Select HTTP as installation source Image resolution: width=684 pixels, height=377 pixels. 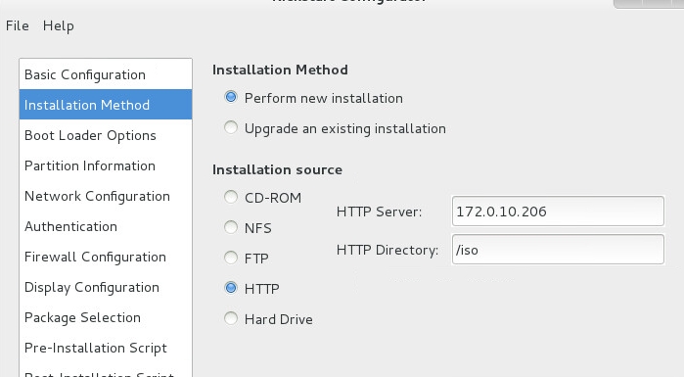(x=231, y=288)
